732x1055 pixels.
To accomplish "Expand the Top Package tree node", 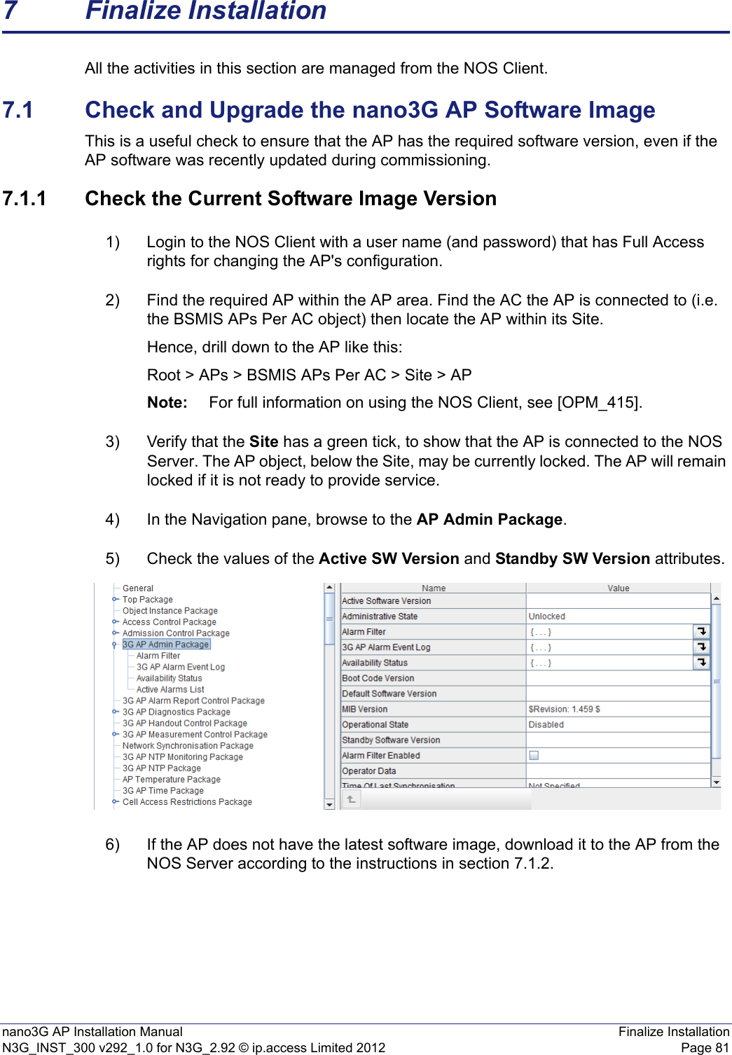I will [x=116, y=600].
